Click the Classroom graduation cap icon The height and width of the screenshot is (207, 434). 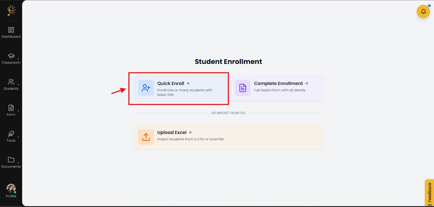(x=11, y=56)
